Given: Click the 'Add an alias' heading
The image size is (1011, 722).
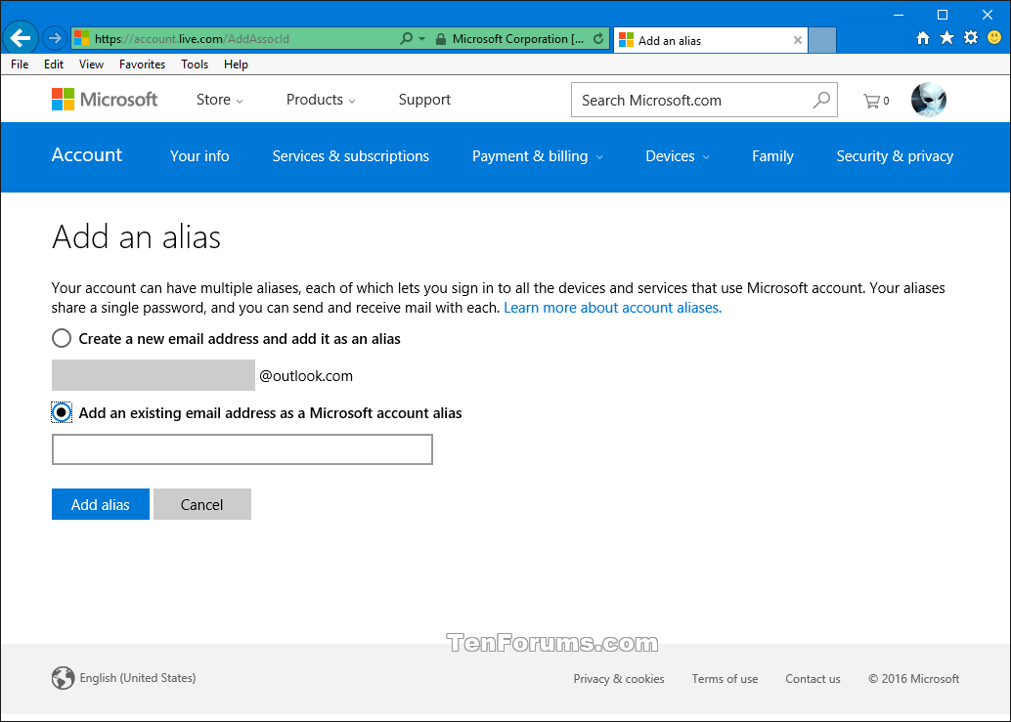Looking at the screenshot, I should 136,237.
